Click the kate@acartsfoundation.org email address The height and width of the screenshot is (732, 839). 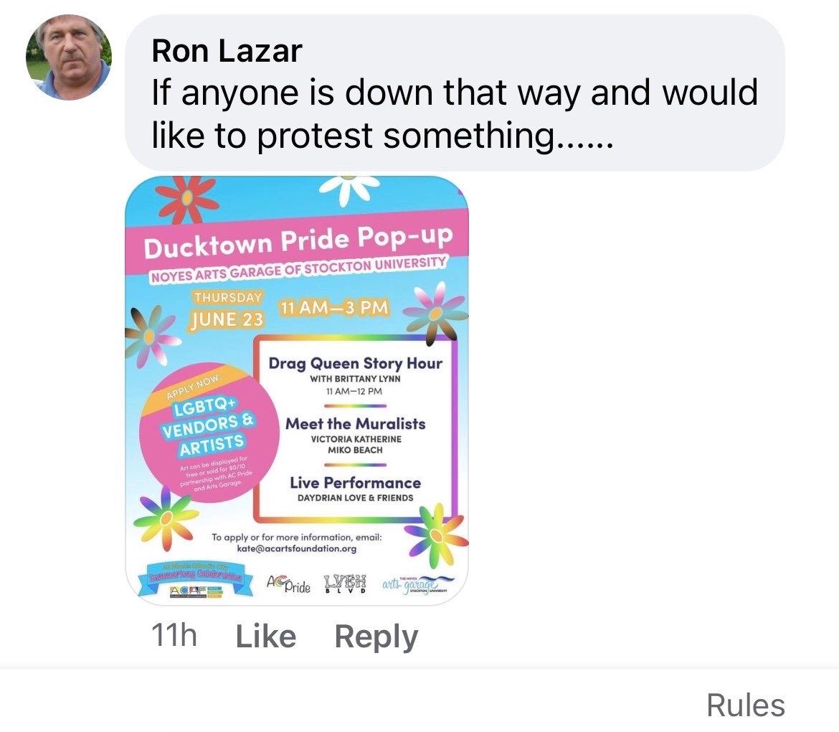tap(296, 548)
